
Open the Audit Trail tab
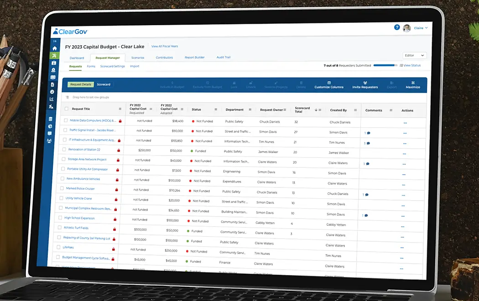(x=224, y=57)
